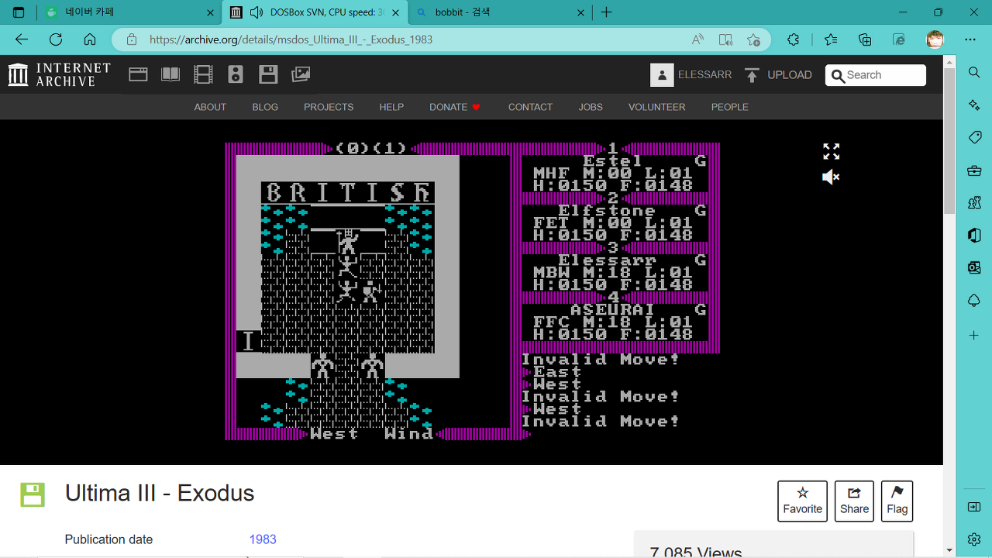
Task: Open Immersive Reader in address bar
Action: point(725,40)
